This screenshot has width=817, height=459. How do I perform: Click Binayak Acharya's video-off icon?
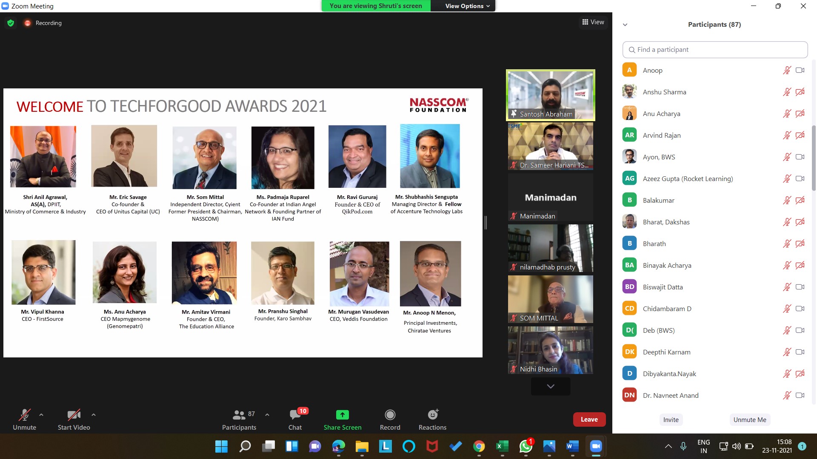(x=800, y=265)
